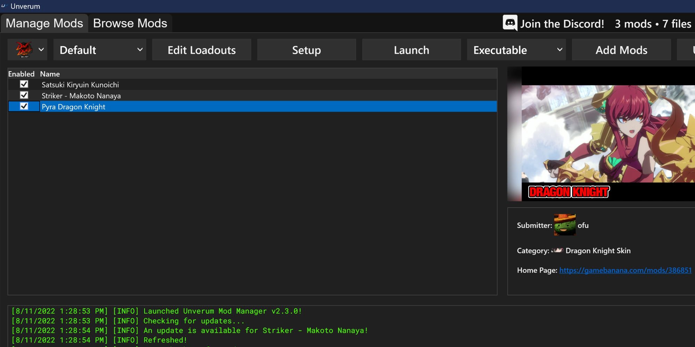Click the Dragon Knight preview image
695x347 pixels.
[x=608, y=134]
